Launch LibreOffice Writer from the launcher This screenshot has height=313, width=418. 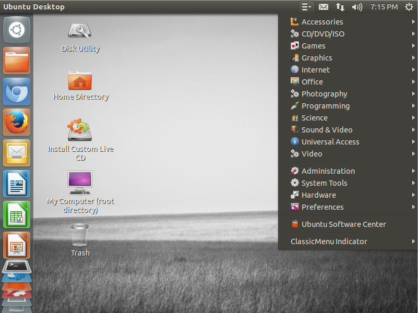pyautogui.click(x=17, y=184)
